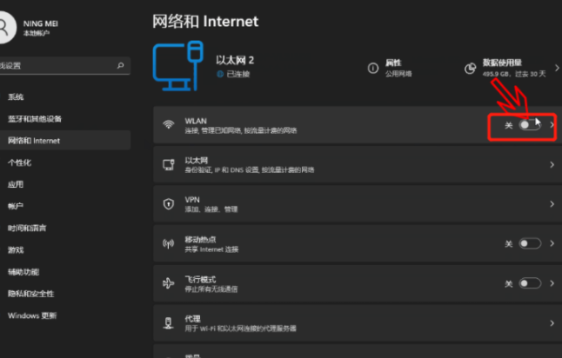Image resolution: width=562 pixels, height=358 pixels.
Task: Open 蓝牙和其他设备 sidebar item
Action: [x=35, y=118]
